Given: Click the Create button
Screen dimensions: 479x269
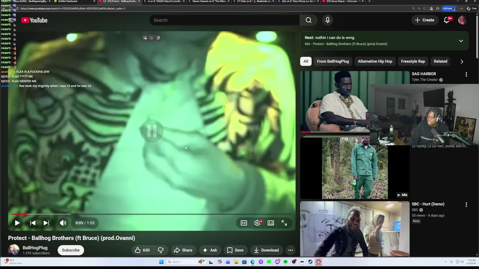Looking at the screenshot, I should point(424,20).
